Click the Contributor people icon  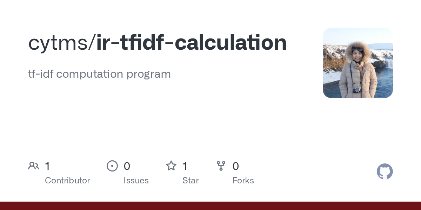tap(34, 166)
